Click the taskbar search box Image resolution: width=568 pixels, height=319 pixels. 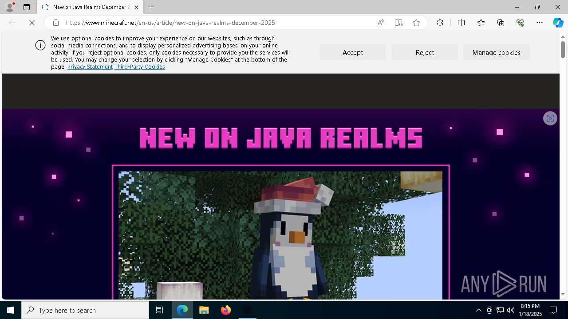click(85, 310)
